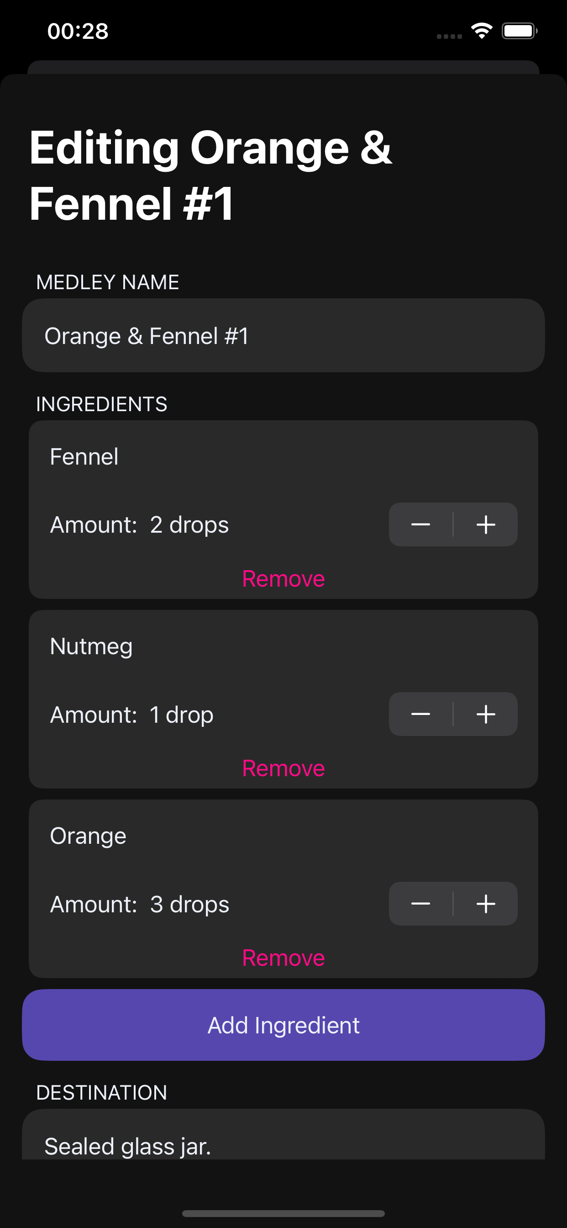Viewport: 567px width, 1228px height.
Task: Select the Orange ingredient name
Action: [88, 836]
